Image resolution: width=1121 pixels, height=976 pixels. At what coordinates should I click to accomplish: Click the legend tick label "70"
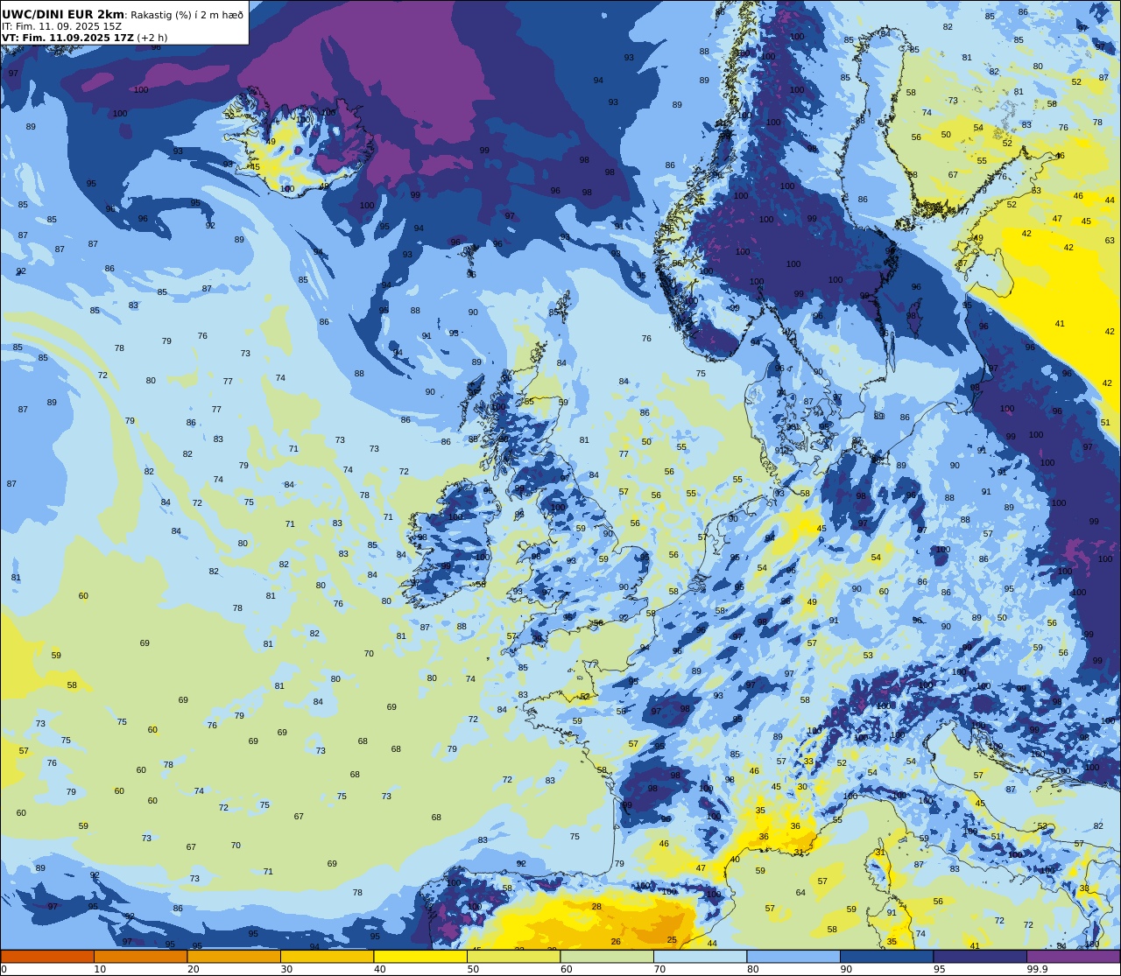coord(659,969)
